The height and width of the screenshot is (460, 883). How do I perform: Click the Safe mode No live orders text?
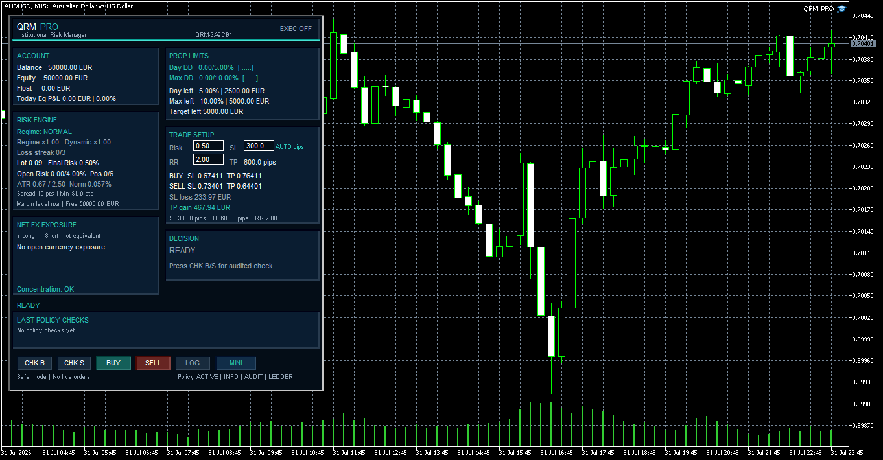54,376
